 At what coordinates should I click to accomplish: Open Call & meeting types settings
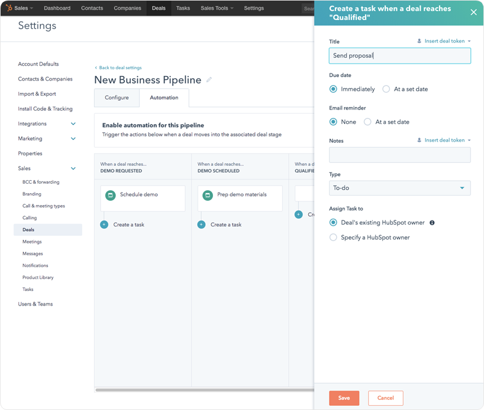pyautogui.click(x=44, y=206)
